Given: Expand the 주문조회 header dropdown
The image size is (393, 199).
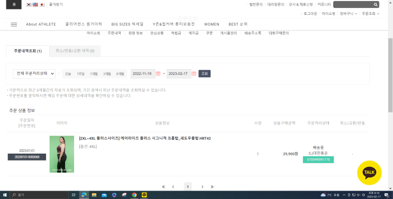Looking at the screenshot, I should (370, 14).
